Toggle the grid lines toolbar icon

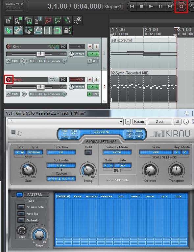coord(48,30)
